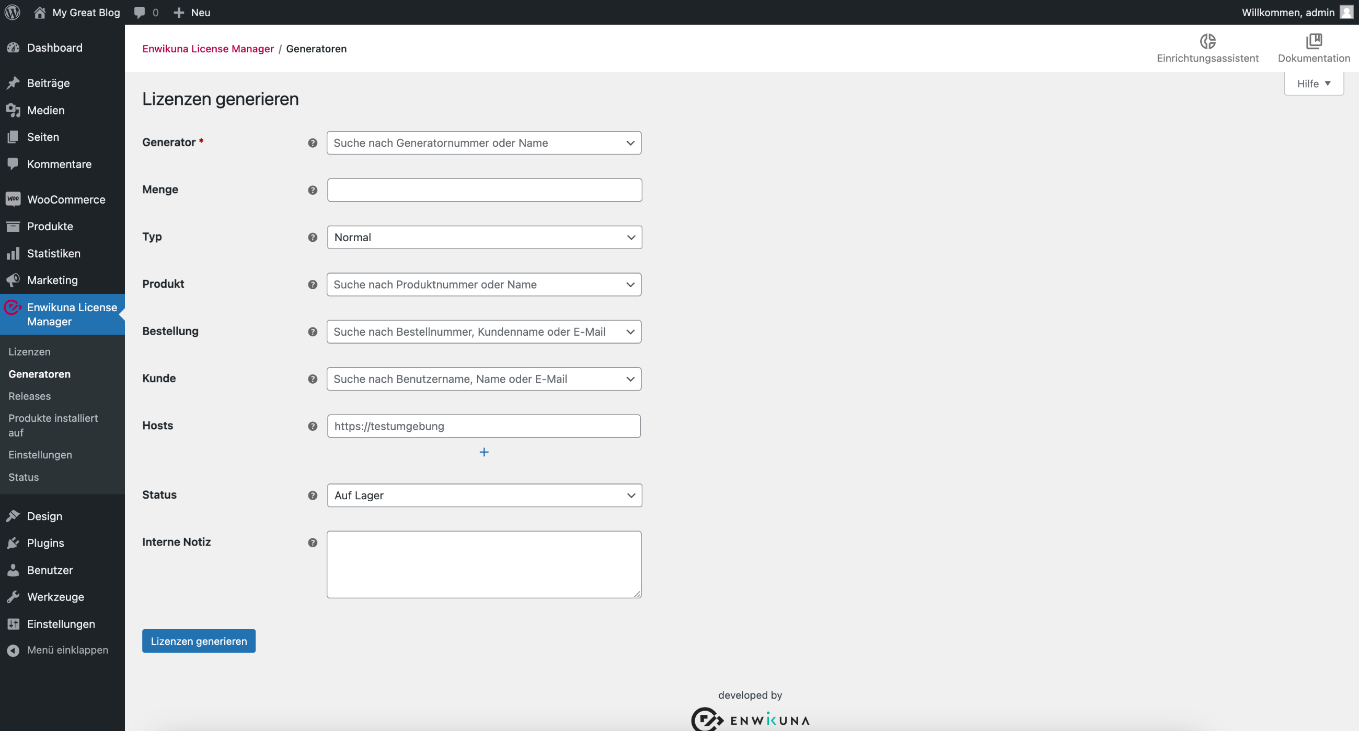Screen dimensions: 1359x731
Task: Open Produkte installiert auf submenu item
Action: (x=53, y=426)
